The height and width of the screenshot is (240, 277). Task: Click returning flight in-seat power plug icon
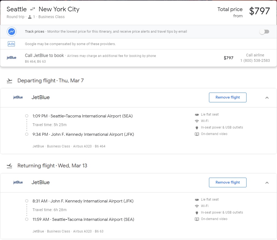click(x=197, y=212)
